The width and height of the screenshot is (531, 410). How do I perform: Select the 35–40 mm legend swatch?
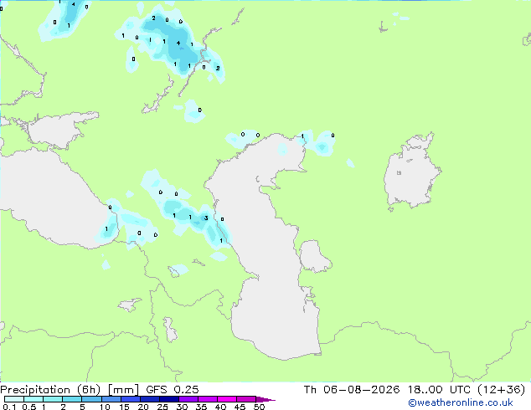(x=208, y=399)
